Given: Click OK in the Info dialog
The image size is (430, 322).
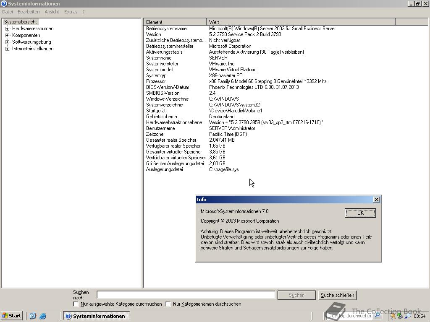Looking at the screenshot, I should (360, 213).
